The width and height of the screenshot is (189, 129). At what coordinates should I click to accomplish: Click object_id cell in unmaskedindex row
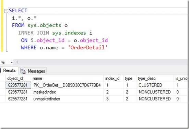point(18,99)
